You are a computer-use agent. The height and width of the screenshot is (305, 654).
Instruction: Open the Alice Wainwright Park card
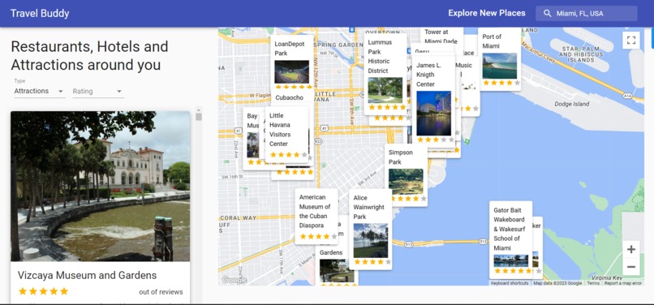[x=370, y=229]
